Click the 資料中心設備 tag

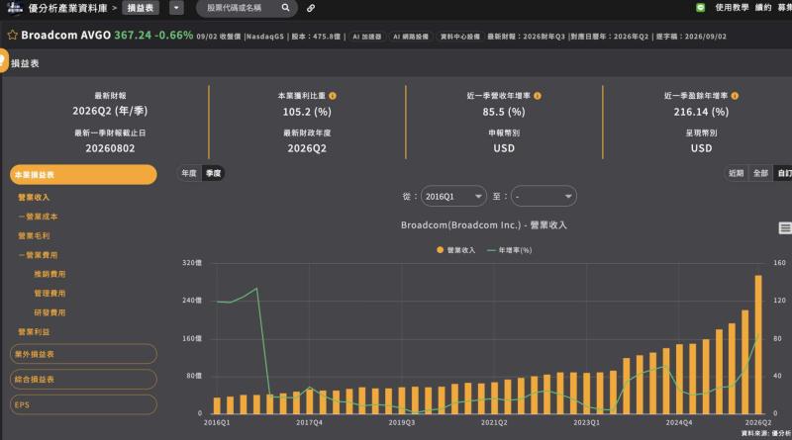[x=459, y=37]
